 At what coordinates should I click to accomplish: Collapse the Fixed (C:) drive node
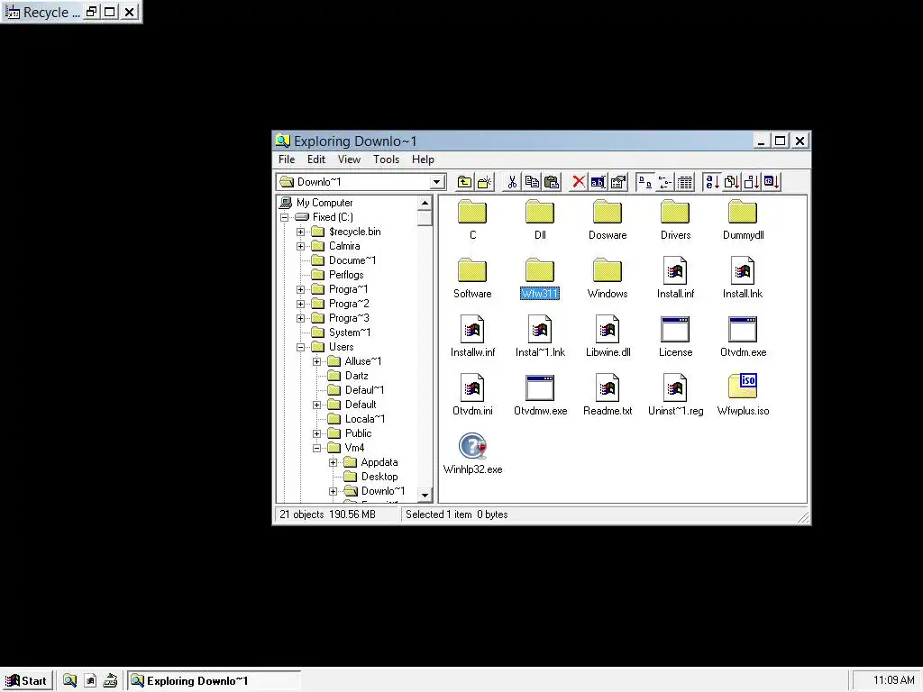[x=285, y=217]
